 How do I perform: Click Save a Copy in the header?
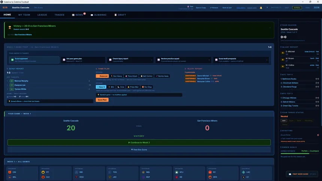click(201, 7)
